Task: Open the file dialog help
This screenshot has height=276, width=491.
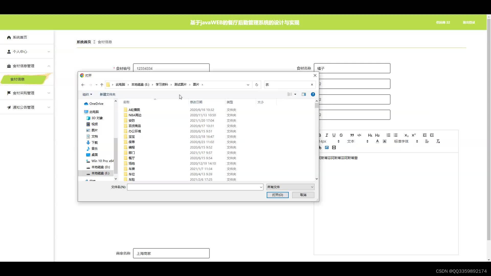Action: 313,94
